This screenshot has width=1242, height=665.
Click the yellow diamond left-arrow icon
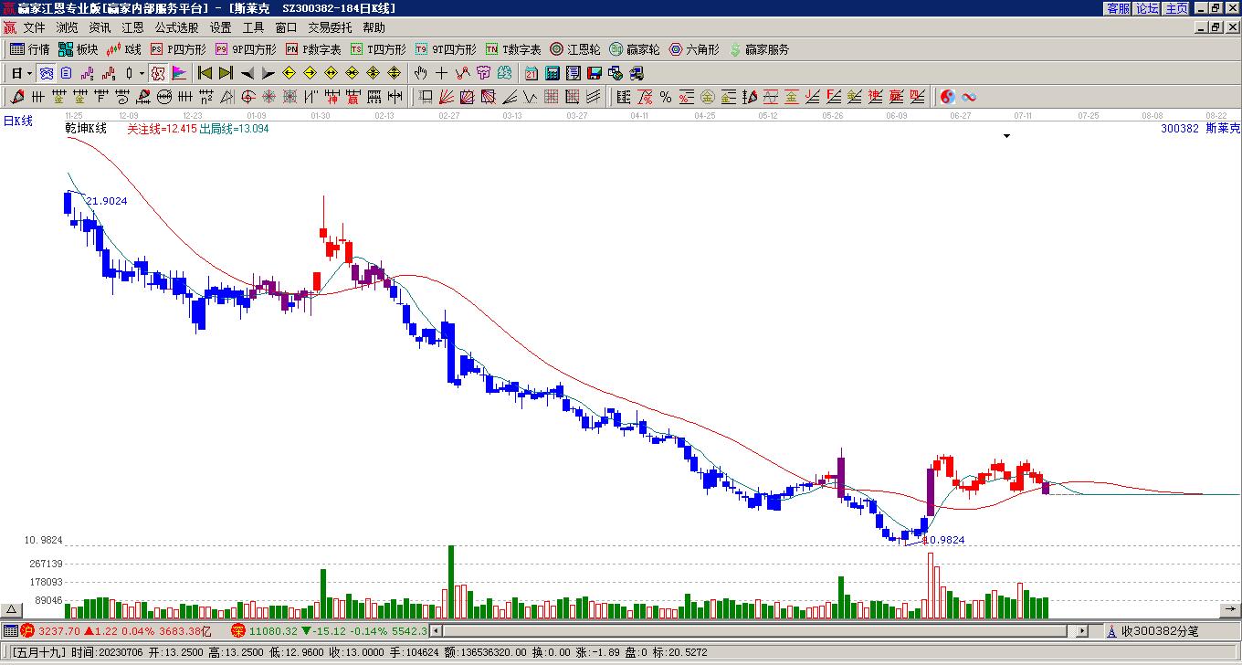(x=289, y=73)
